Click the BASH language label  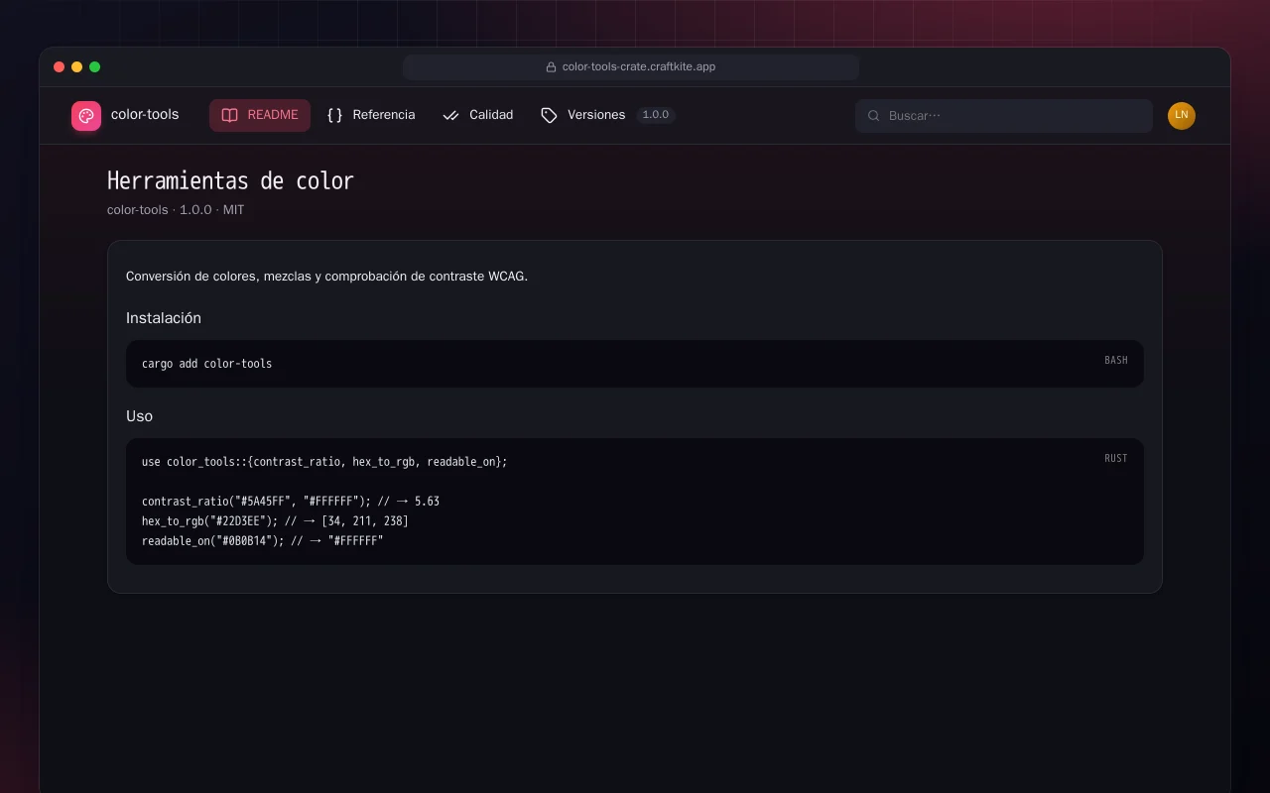(x=1116, y=360)
